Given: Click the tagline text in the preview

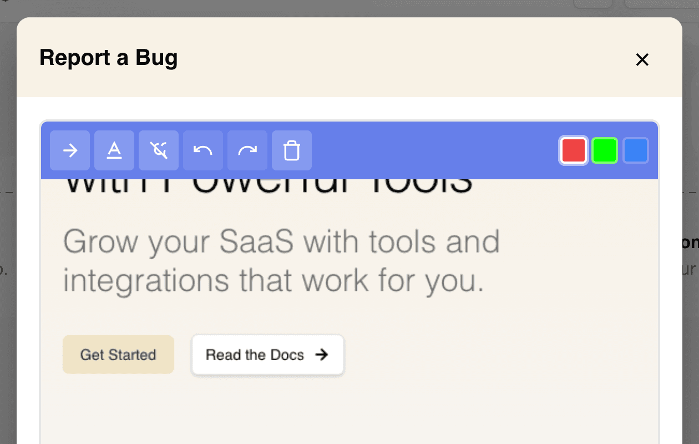Looking at the screenshot, I should pyautogui.click(x=281, y=261).
